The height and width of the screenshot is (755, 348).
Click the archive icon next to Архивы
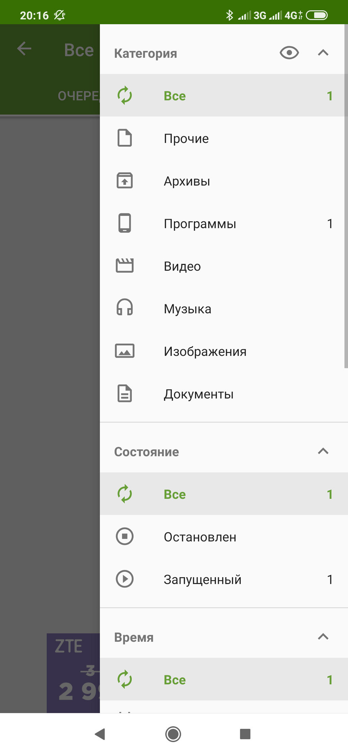coord(125,181)
